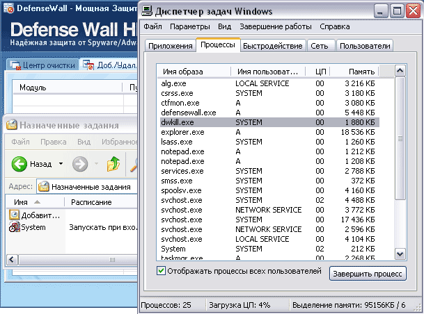Viewport: 424px width, 314px height.
Task: Click the System scheduled task icon
Action: (14, 227)
